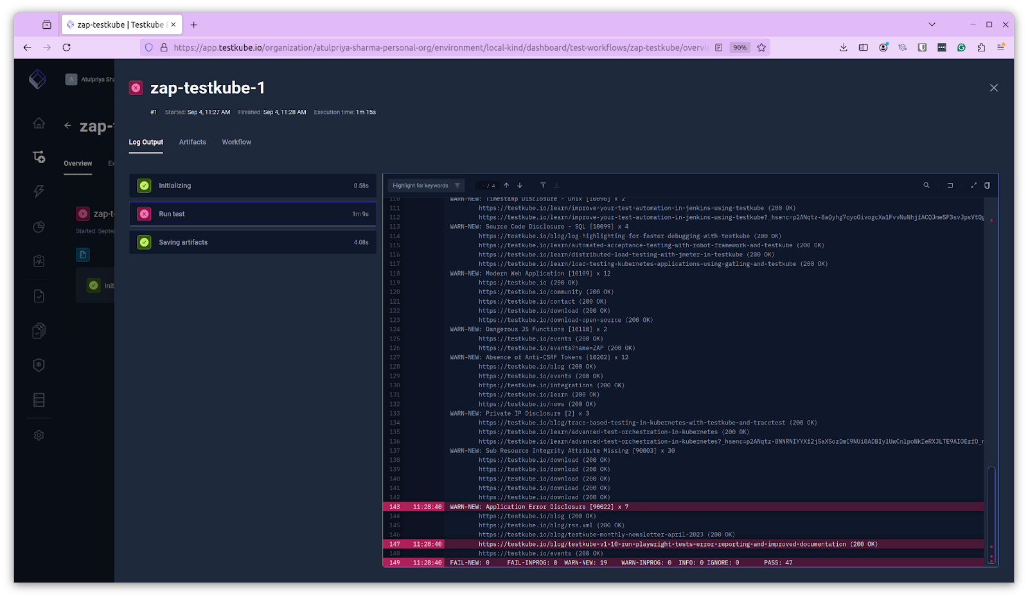Click the back arrow beside zap title

click(x=67, y=126)
